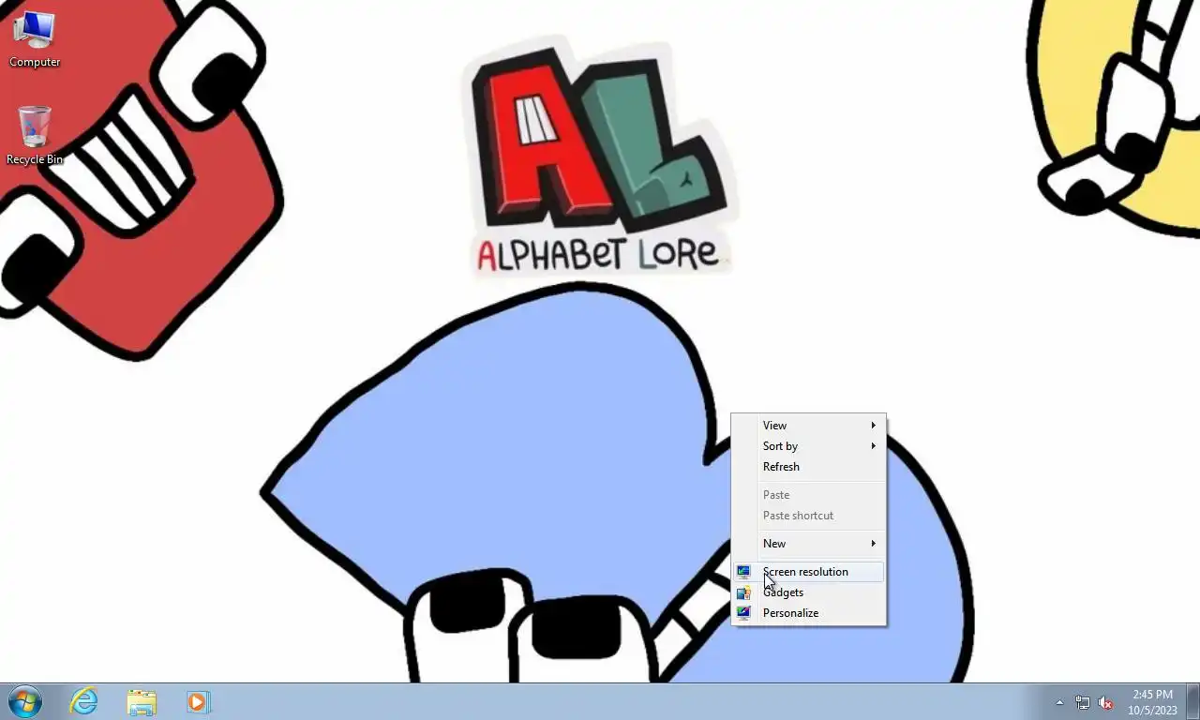Expand the New submenu
The width and height of the screenshot is (1200, 720).
(x=808, y=544)
